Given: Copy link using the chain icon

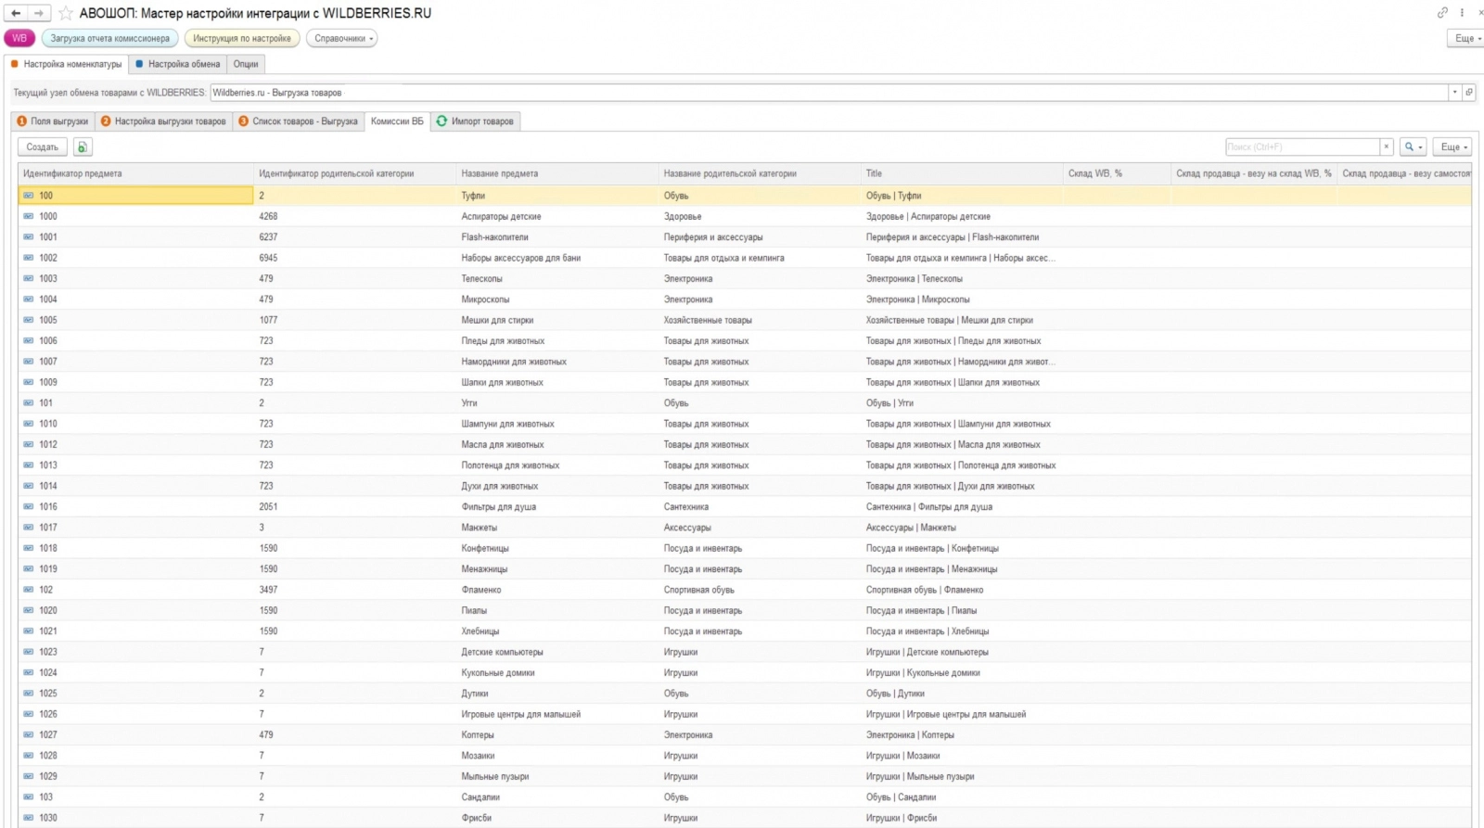Looking at the screenshot, I should click(x=1442, y=13).
